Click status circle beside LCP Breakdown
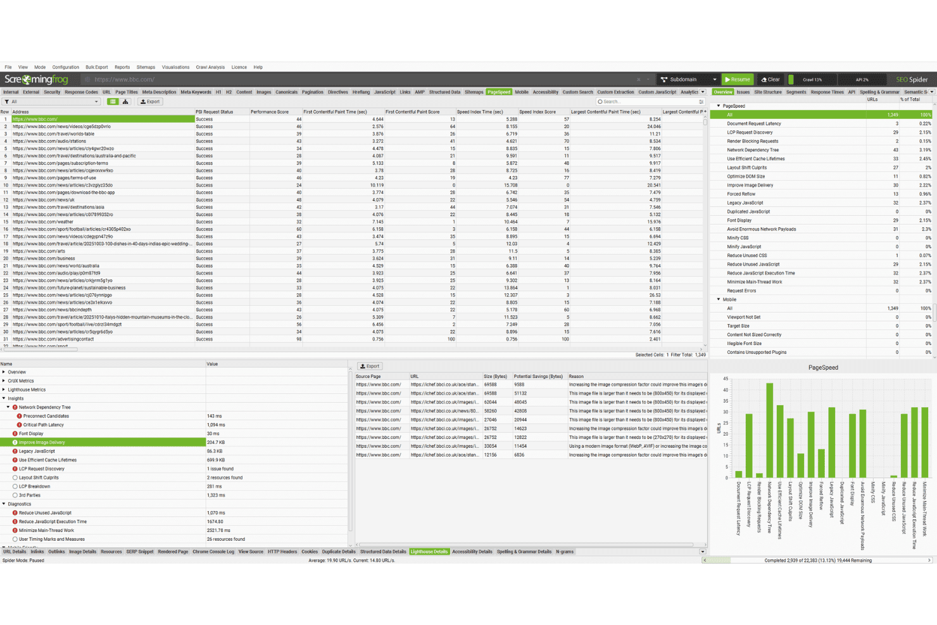 click(15, 486)
